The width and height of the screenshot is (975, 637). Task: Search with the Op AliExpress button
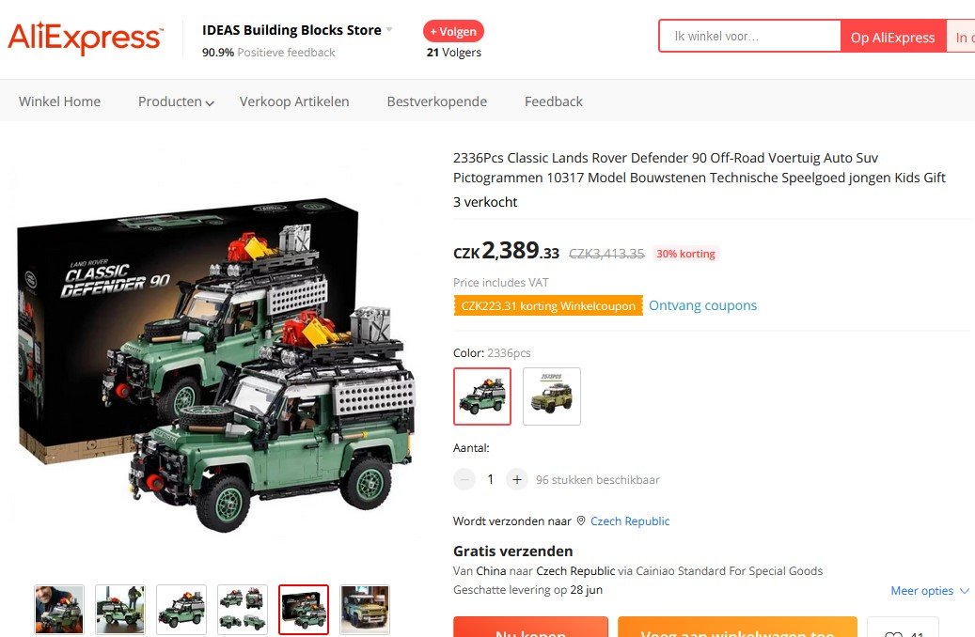click(x=892, y=38)
